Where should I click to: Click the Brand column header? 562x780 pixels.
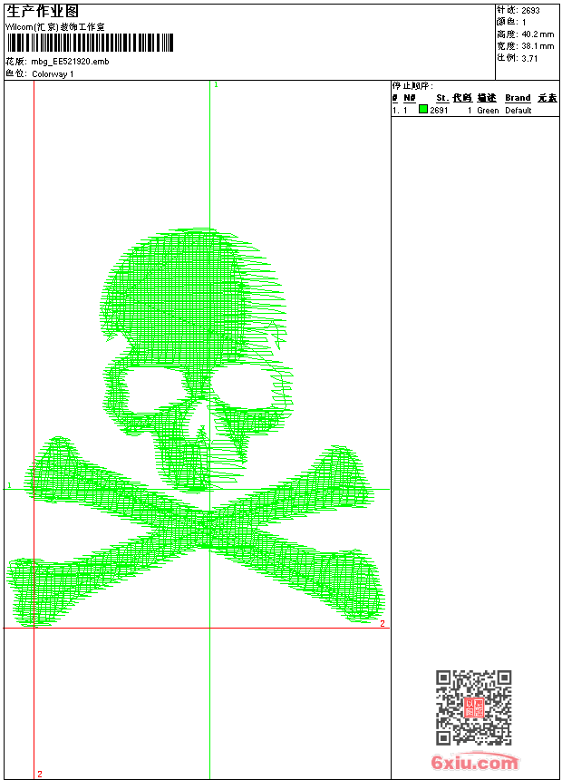tap(518, 98)
